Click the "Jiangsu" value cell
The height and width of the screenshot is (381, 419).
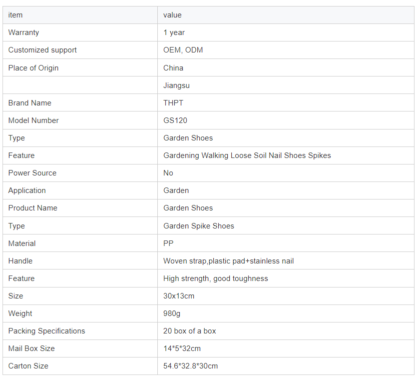tap(176, 85)
